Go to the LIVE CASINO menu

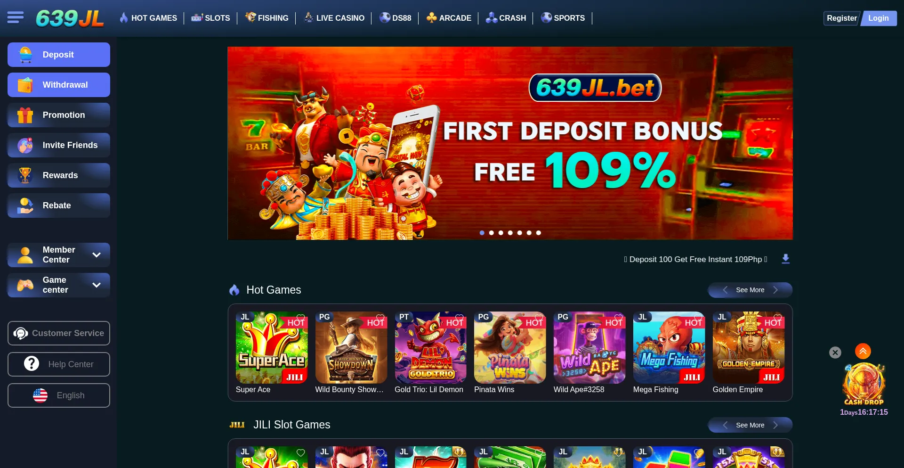click(x=334, y=18)
